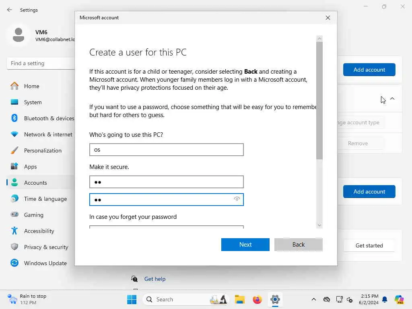Click the taskbar Search box
Viewport: 412px width, 309px height.
pyautogui.click(x=186, y=299)
